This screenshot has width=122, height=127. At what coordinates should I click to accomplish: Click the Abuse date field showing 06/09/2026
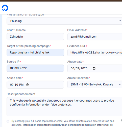point(95,68)
